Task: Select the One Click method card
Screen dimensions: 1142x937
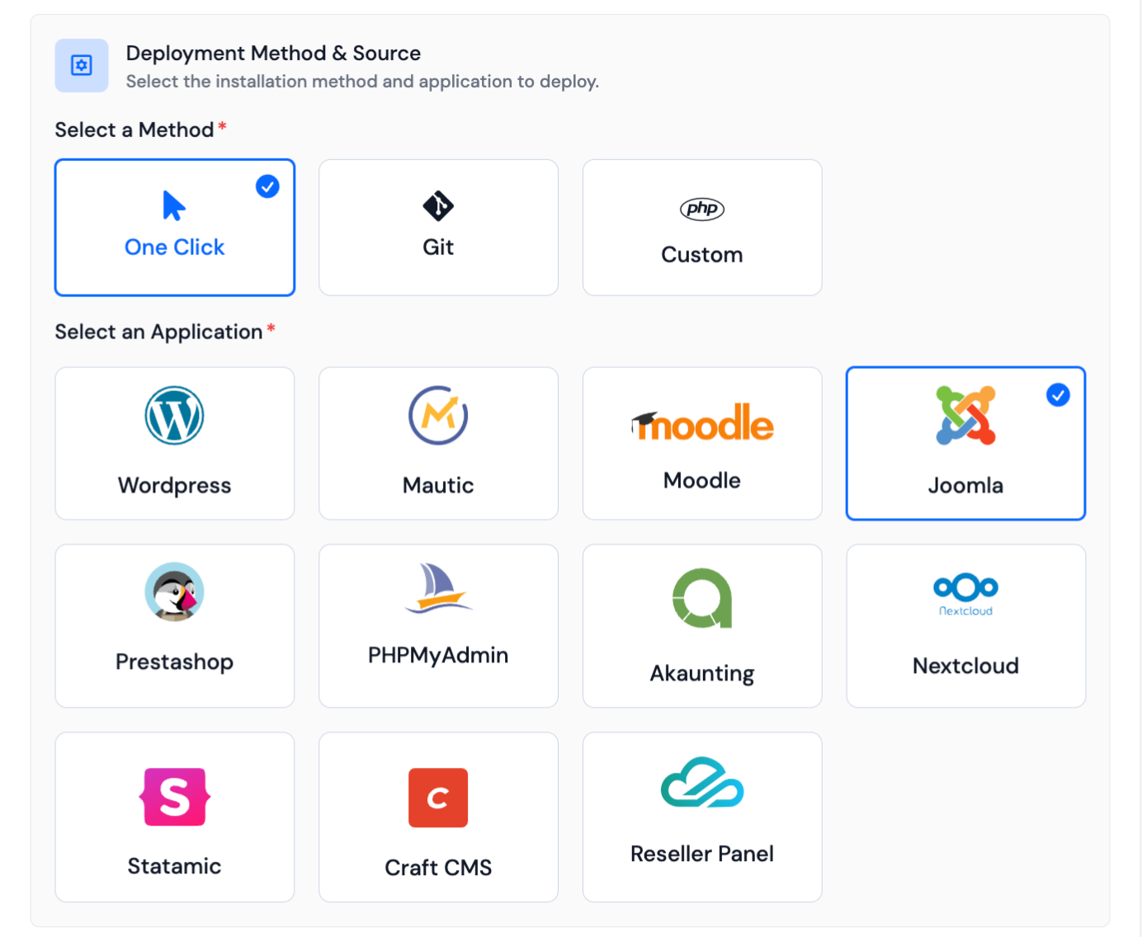Action: pos(174,227)
